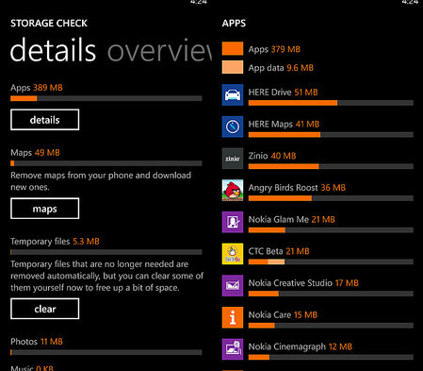
Task: Tap the HERE Maps compass icon
Action: point(233,126)
